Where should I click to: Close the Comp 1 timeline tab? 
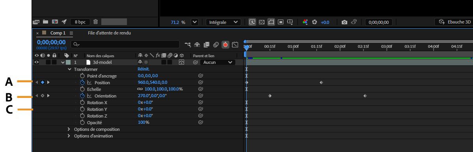coord(37,33)
